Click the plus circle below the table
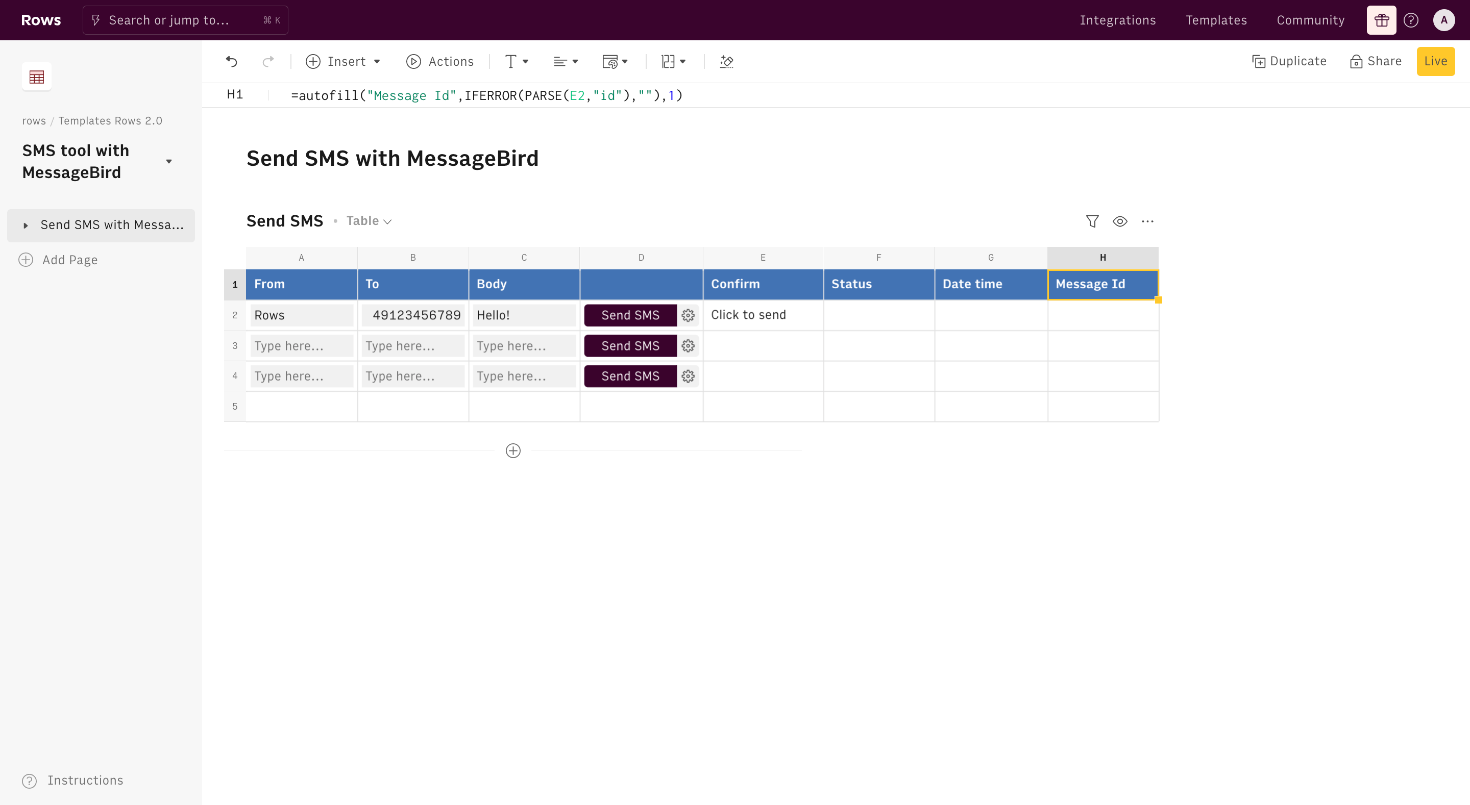Image resolution: width=1470 pixels, height=805 pixels. [513, 451]
